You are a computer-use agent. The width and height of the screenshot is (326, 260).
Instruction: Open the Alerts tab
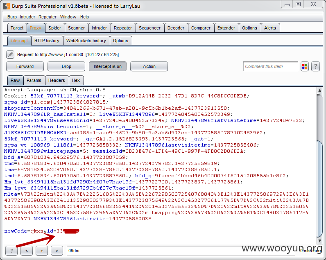point(270,28)
